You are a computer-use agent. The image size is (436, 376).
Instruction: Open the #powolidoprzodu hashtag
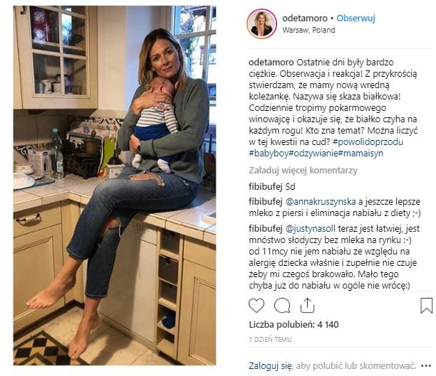pos(368,141)
